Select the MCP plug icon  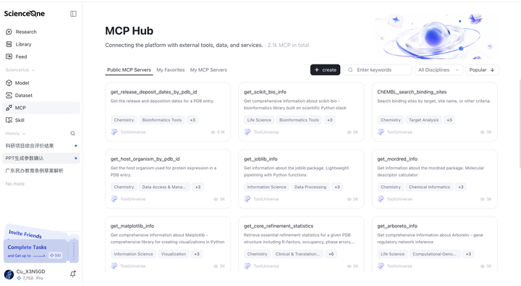click(9, 108)
